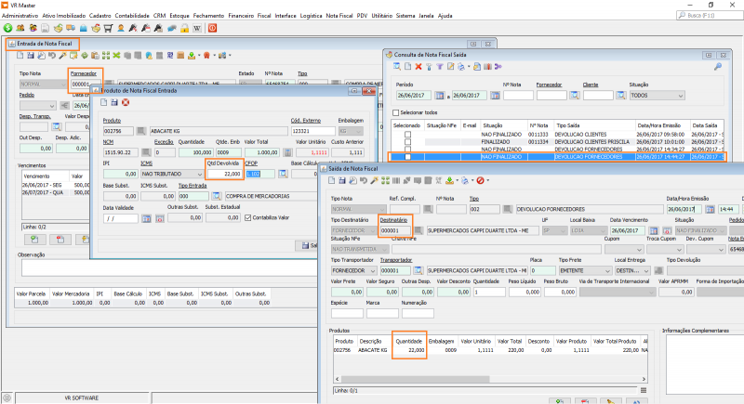Viewport: 744px width, 404px height.
Task: Open the Nota Fiscal menu
Action: coord(339,16)
